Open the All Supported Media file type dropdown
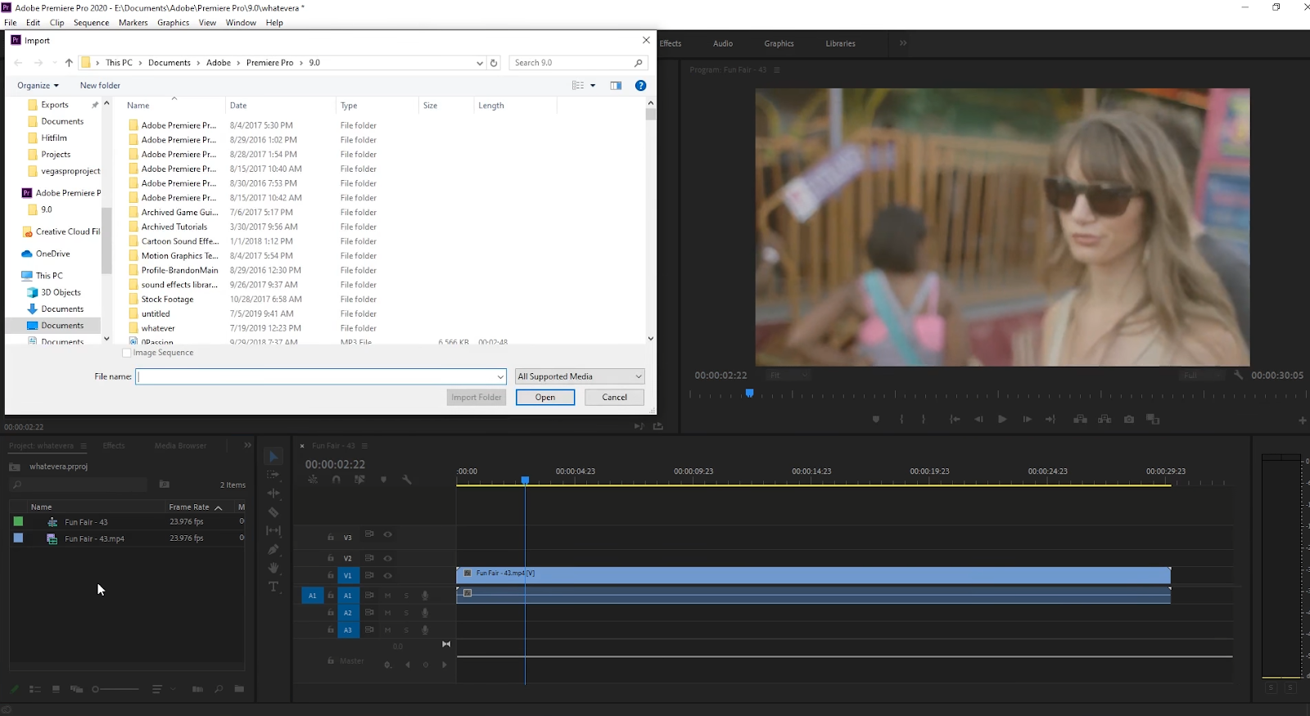1310x716 pixels. 580,376
